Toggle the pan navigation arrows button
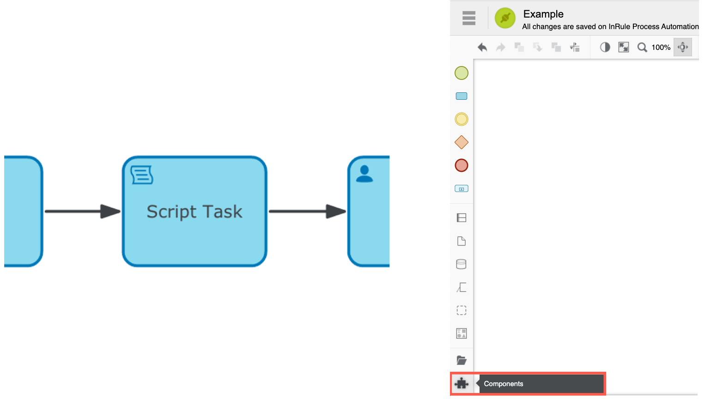The image size is (711, 399). (682, 47)
